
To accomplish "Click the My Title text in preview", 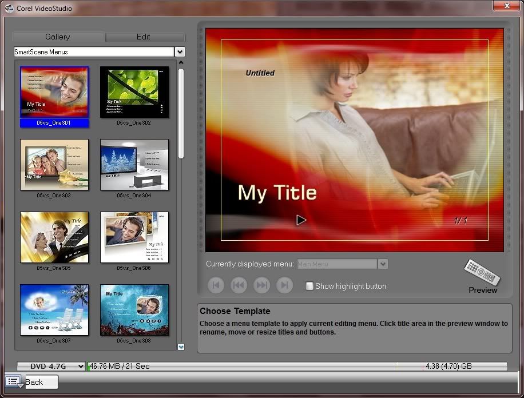I will [277, 193].
